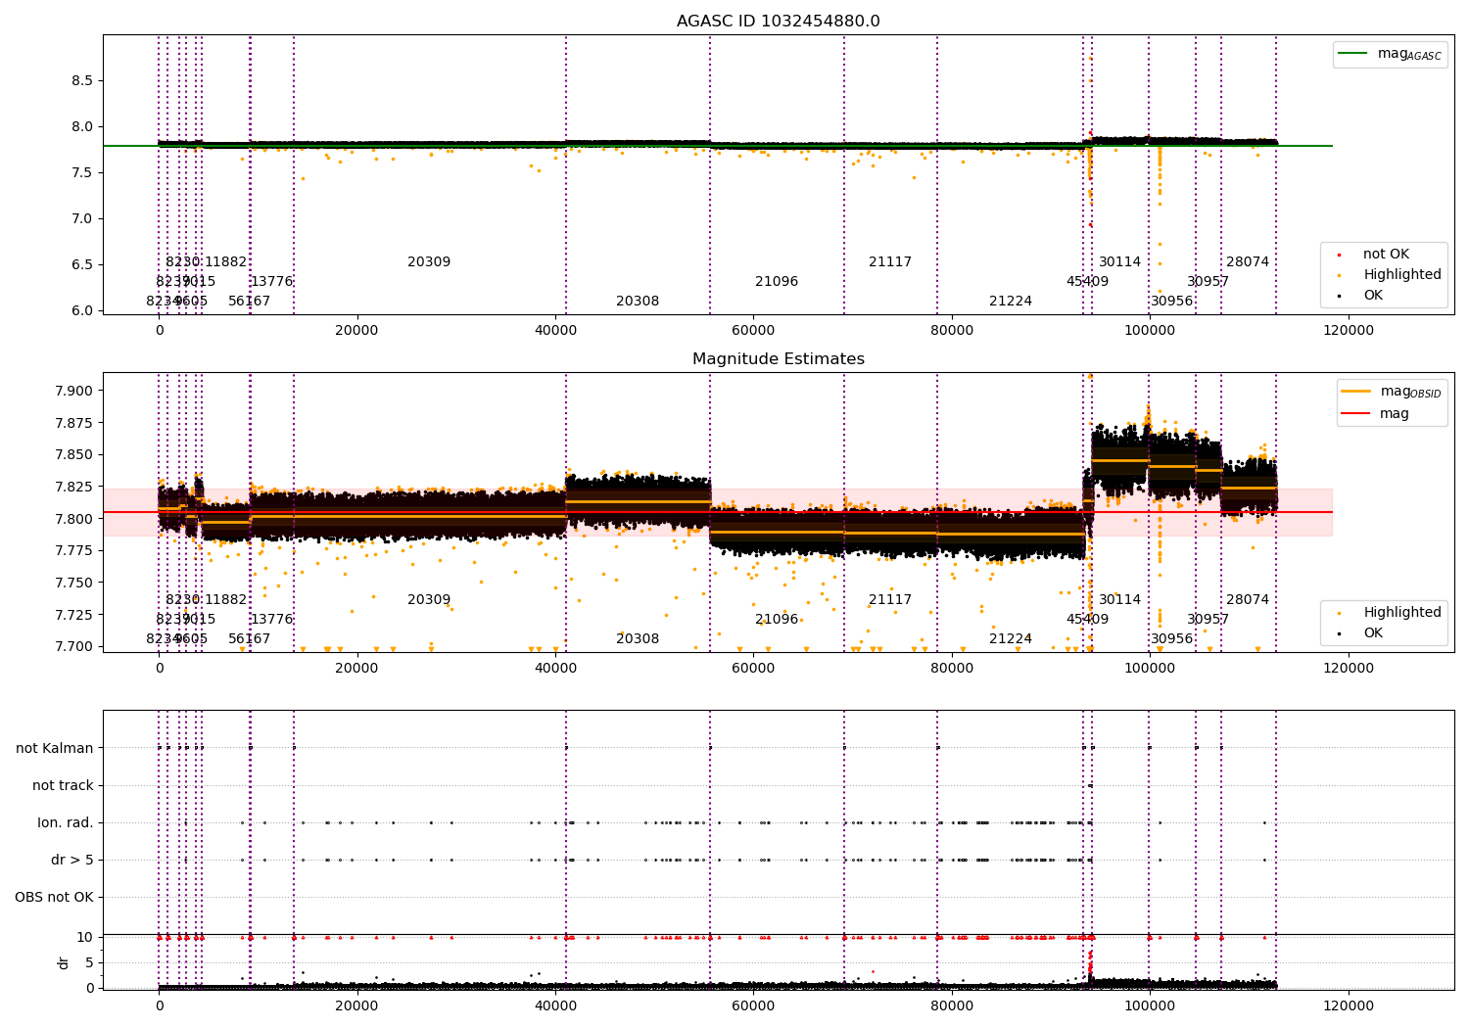Click OBSID label 30957 in the top plot
This screenshot has height=1028, width=1469.
(x=1208, y=282)
